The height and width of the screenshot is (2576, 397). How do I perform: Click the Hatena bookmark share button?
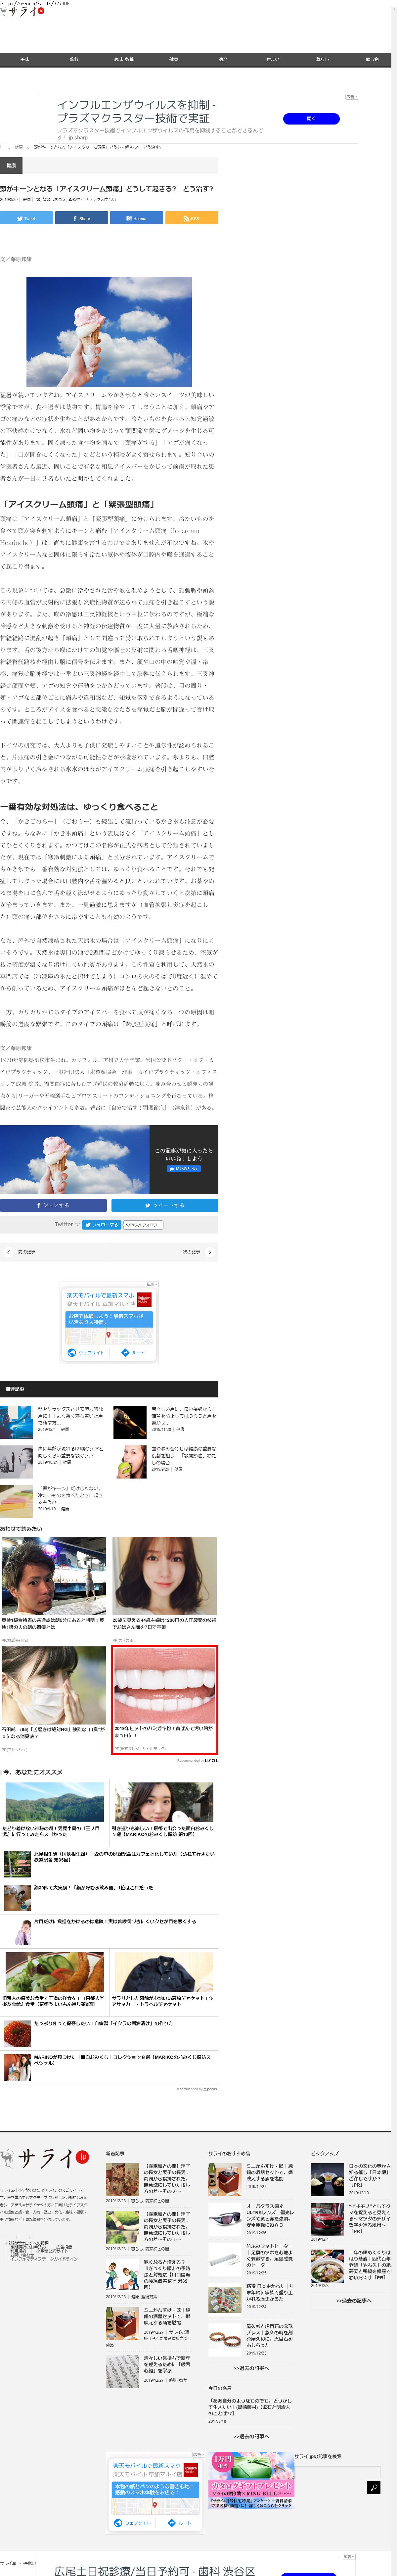136,218
